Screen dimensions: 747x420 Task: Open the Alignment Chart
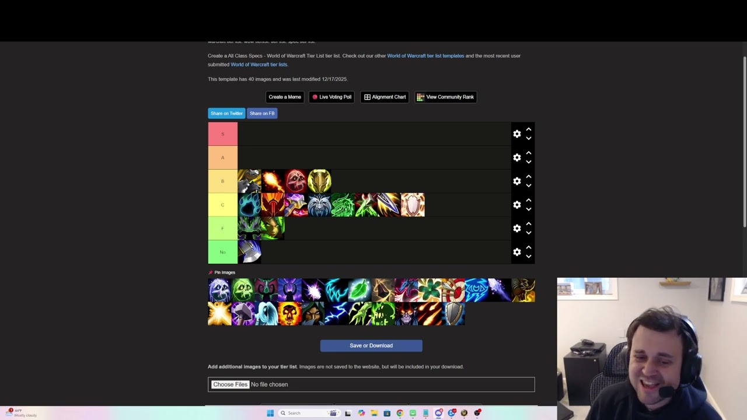click(385, 97)
